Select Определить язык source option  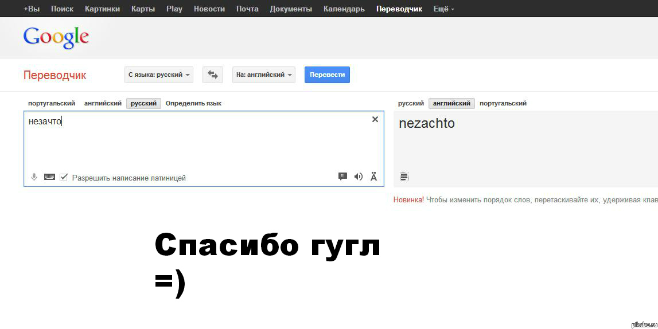pos(193,103)
